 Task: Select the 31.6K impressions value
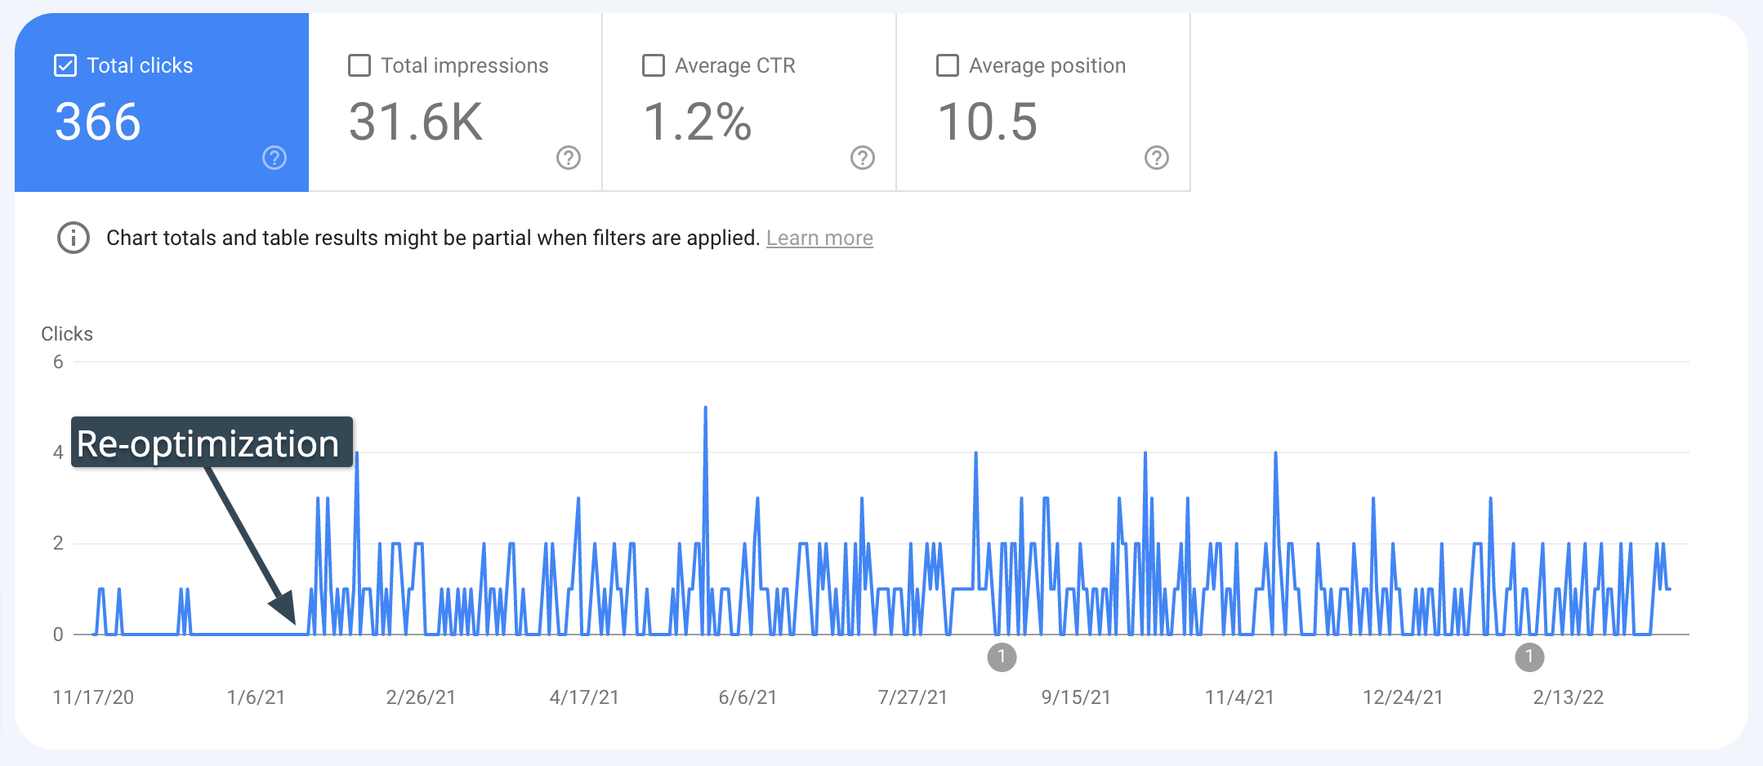point(416,122)
